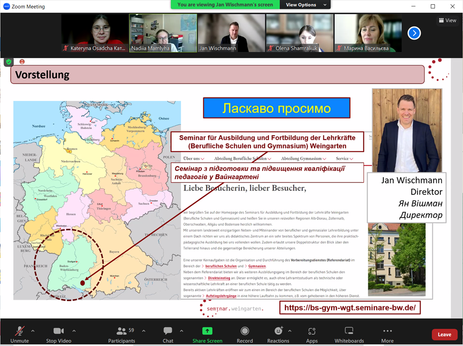Show next page of video thumbnails
463x346 pixels.
414,33
